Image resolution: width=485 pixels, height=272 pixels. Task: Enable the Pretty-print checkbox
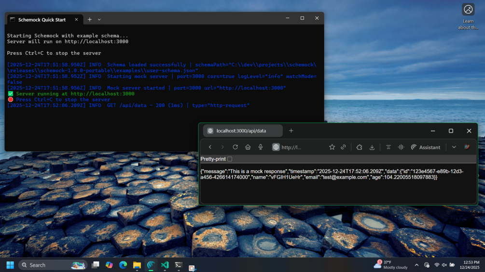(230, 159)
